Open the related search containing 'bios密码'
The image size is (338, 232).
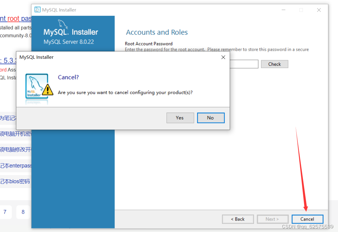pyautogui.click(x=15, y=181)
